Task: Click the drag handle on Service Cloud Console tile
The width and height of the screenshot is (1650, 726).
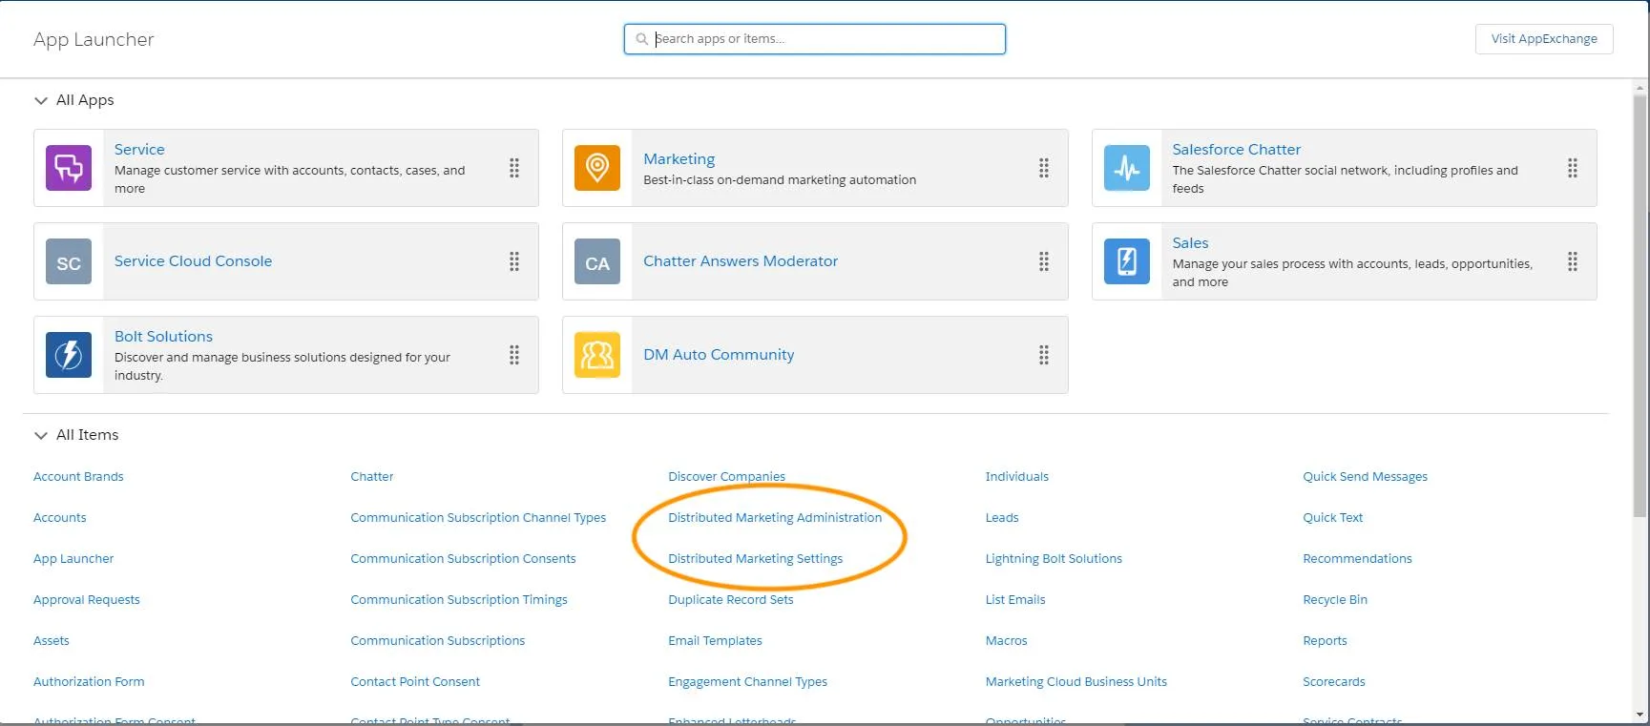Action: [x=514, y=261]
